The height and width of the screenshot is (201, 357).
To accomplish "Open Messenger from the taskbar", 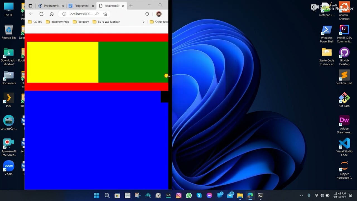I will click(x=209, y=195).
